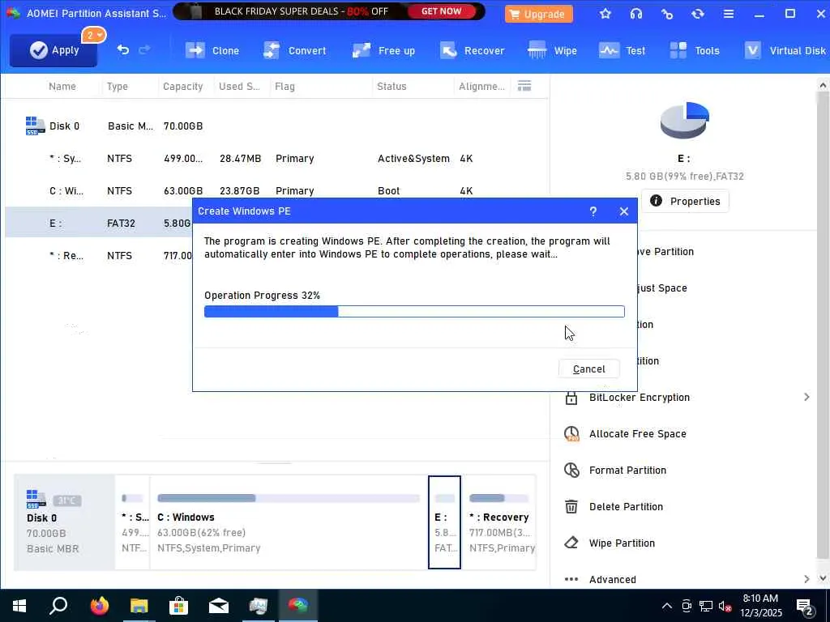Select Recovery block in disk map
830x622 pixels.
(499, 522)
